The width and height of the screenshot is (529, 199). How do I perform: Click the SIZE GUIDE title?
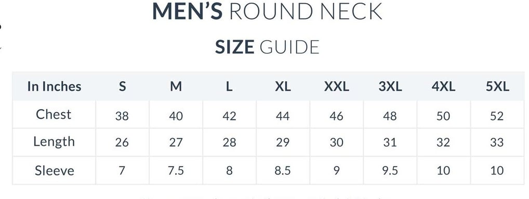pyautogui.click(x=267, y=47)
